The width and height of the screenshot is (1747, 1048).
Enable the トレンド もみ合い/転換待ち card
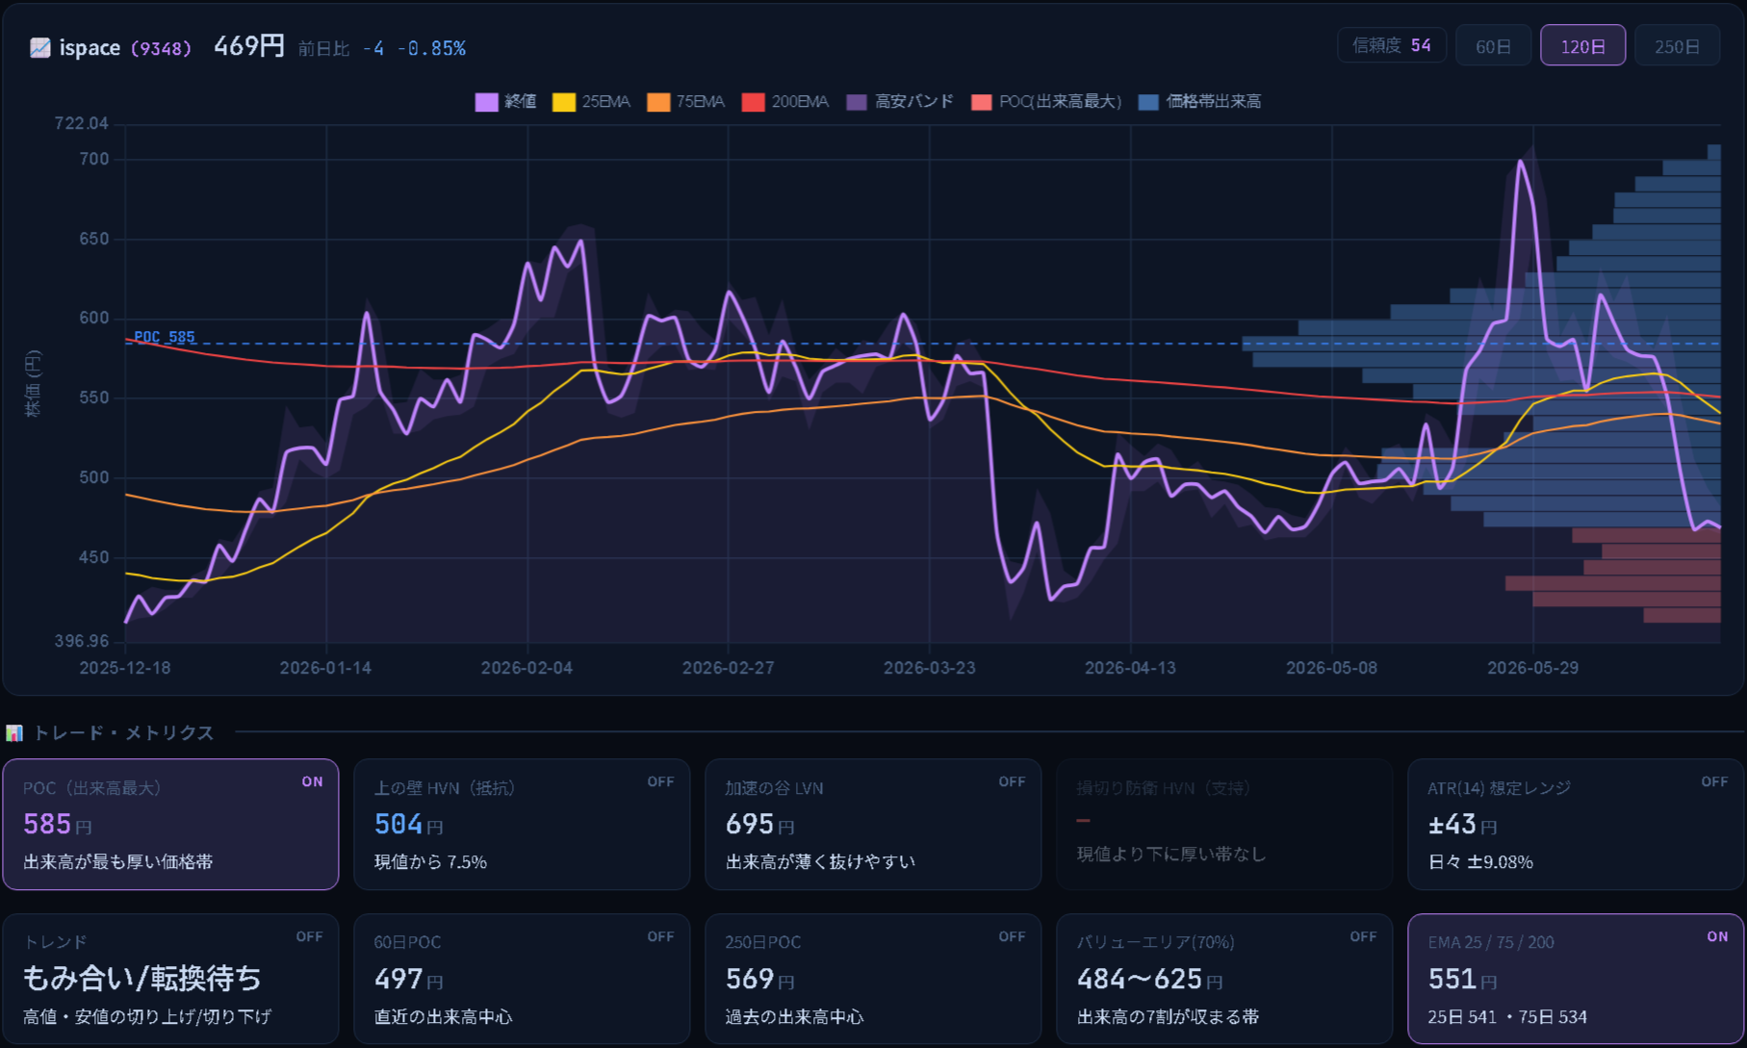pos(170,979)
